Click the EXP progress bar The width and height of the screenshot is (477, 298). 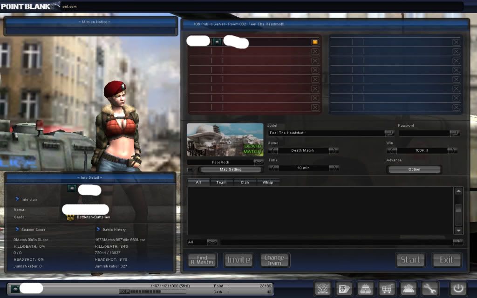(x=152, y=291)
